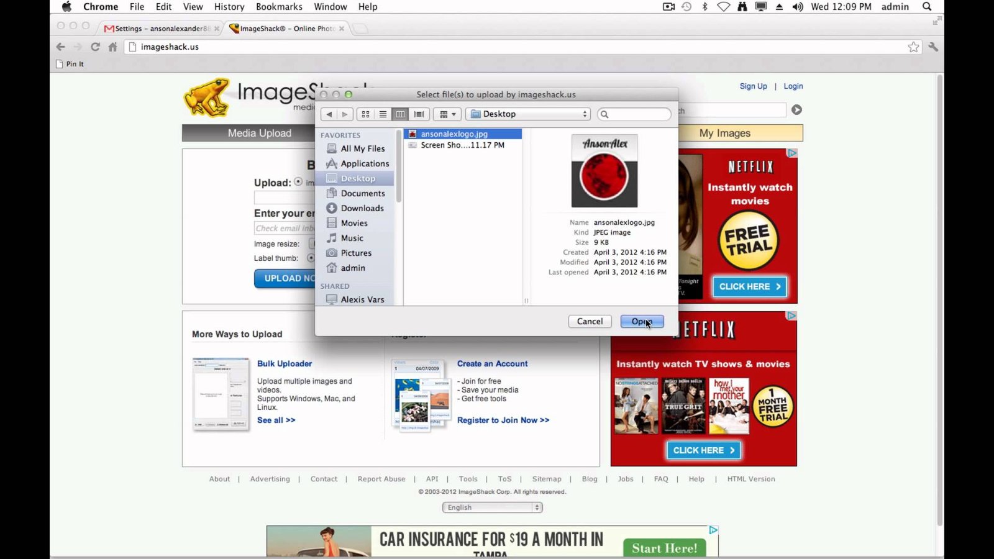Screen dimensions: 994x559
Task: Open a new Chrome tab
Action: 360,29
